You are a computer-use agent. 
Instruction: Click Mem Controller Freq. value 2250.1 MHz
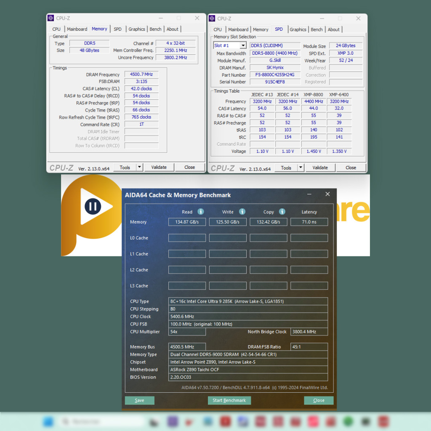[x=176, y=51]
